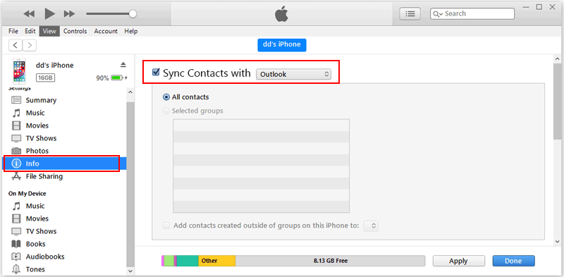The height and width of the screenshot is (277, 564).
Task: Select the Selected groups radio button
Action: pos(166,111)
